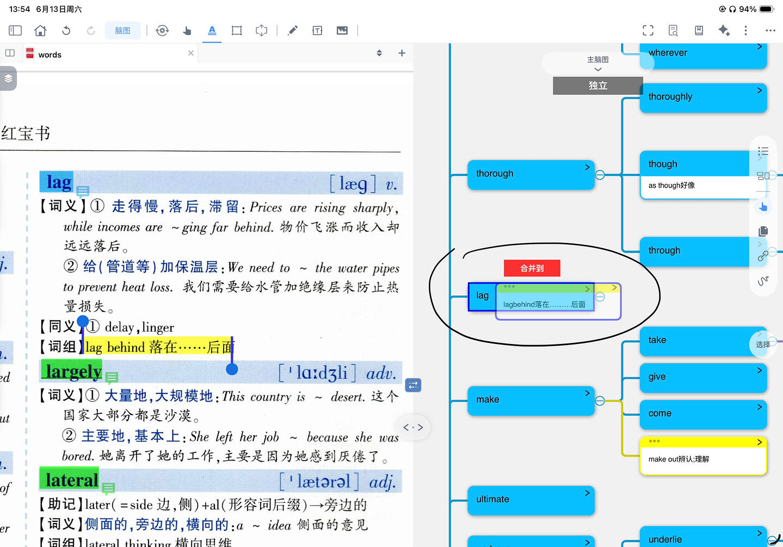Viewport: 783px width, 547px height.
Task: Open the AI sparkle assistant
Action: (x=724, y=30)
